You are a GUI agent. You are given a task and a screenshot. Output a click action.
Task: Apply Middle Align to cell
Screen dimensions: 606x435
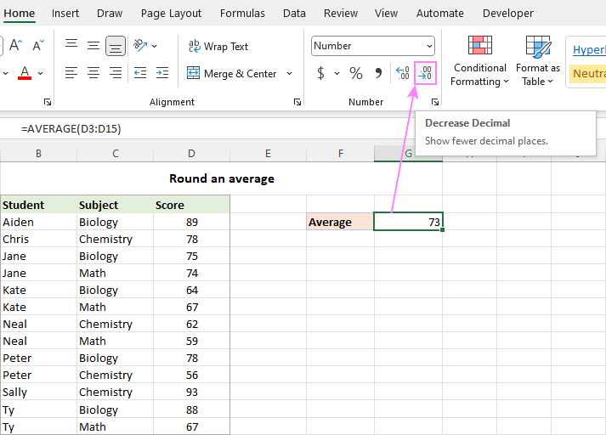coord(93,46)
